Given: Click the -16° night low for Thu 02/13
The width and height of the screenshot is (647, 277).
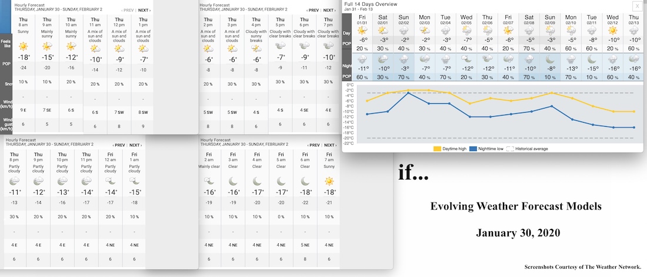Looking at the screenshot, I should click(x=634, y=69).
